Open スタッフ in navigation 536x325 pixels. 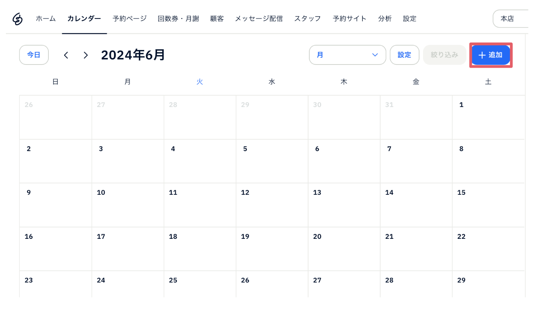coord(307,18)
